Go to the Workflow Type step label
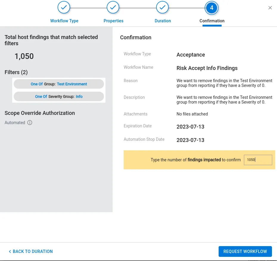 tap(64, 21)
